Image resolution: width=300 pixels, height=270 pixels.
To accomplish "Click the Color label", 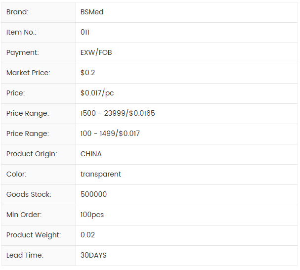I will [17, 174].
